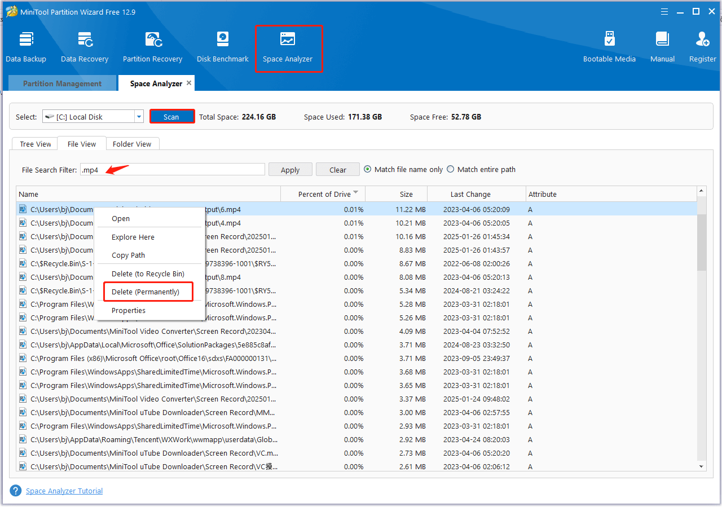Image resolution: width=722 pixels, height=507 pixels.
Task: Open the Space Analyzer Tutorial link
Action: click(x=64, y=491)
